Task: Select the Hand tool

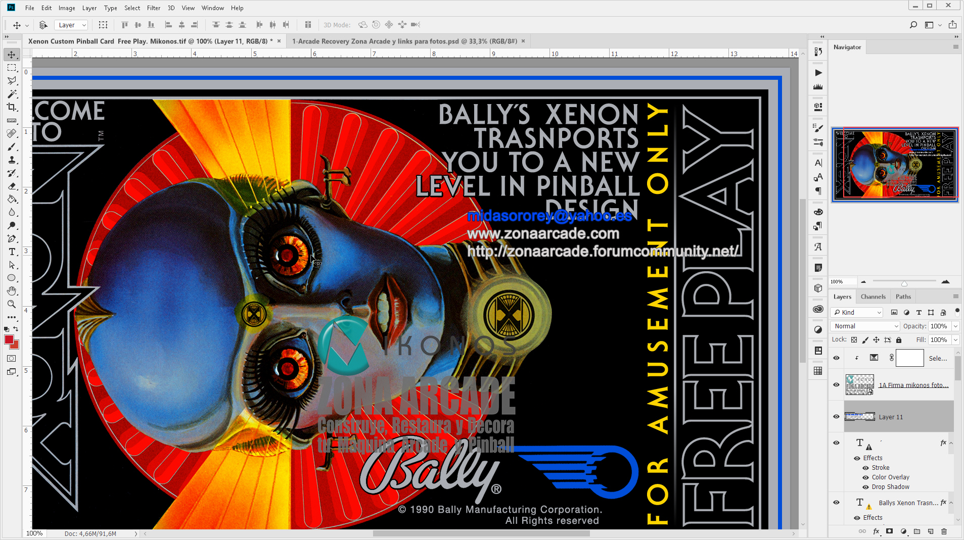Action: point(12,290)
